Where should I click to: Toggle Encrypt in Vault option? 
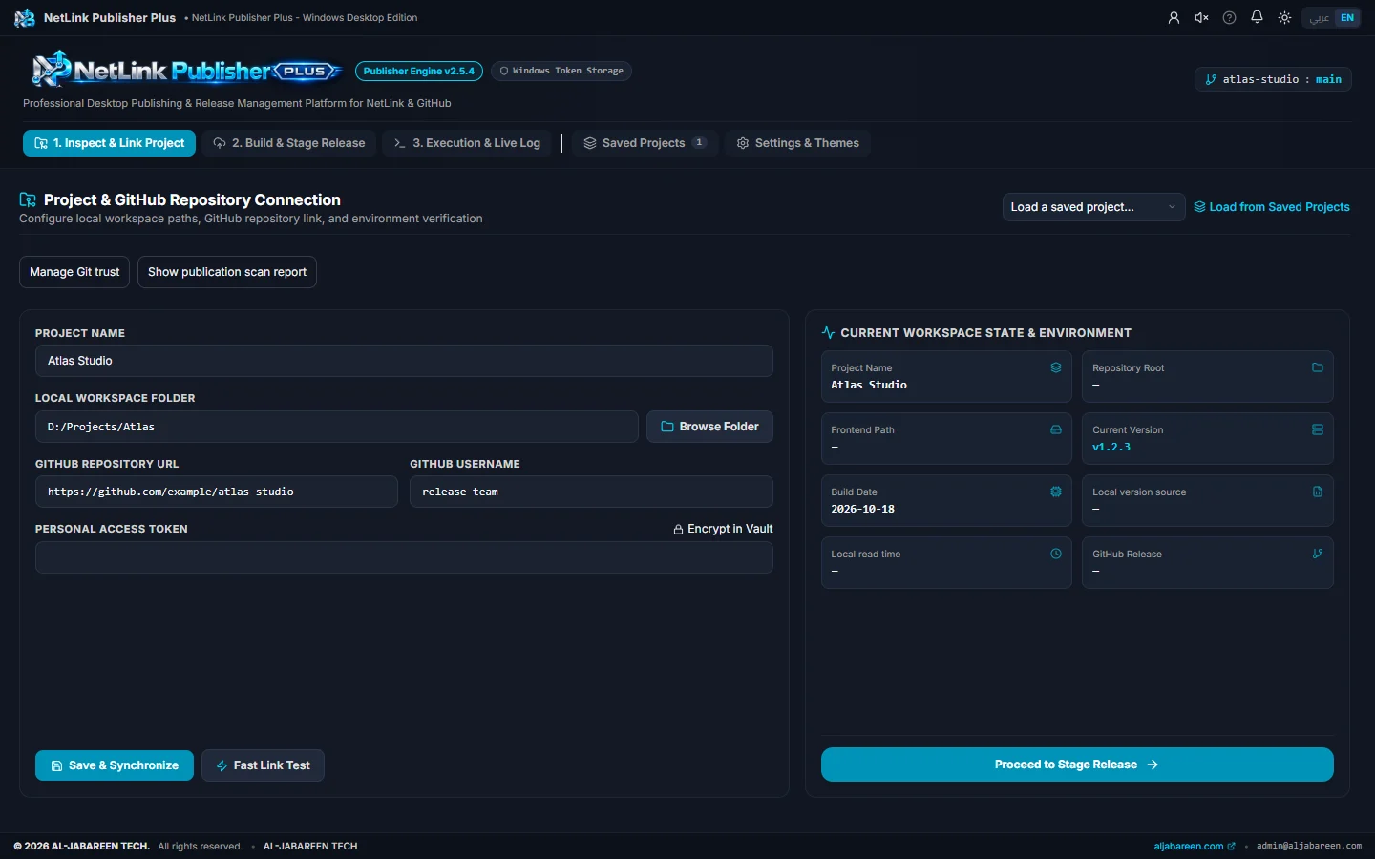tap(723, 529)
